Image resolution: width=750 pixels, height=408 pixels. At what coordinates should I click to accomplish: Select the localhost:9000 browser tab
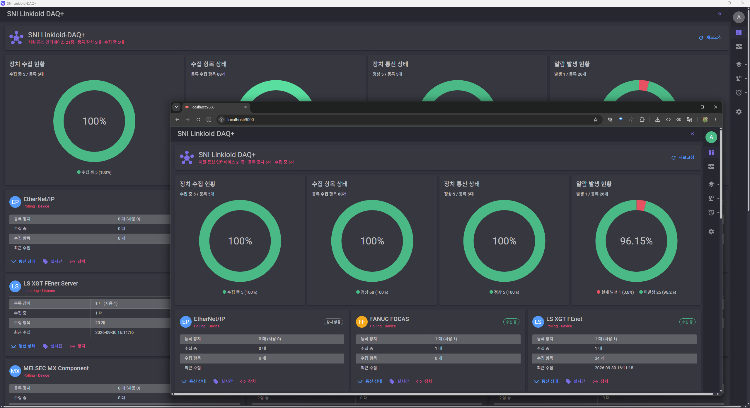coord(216,107)
